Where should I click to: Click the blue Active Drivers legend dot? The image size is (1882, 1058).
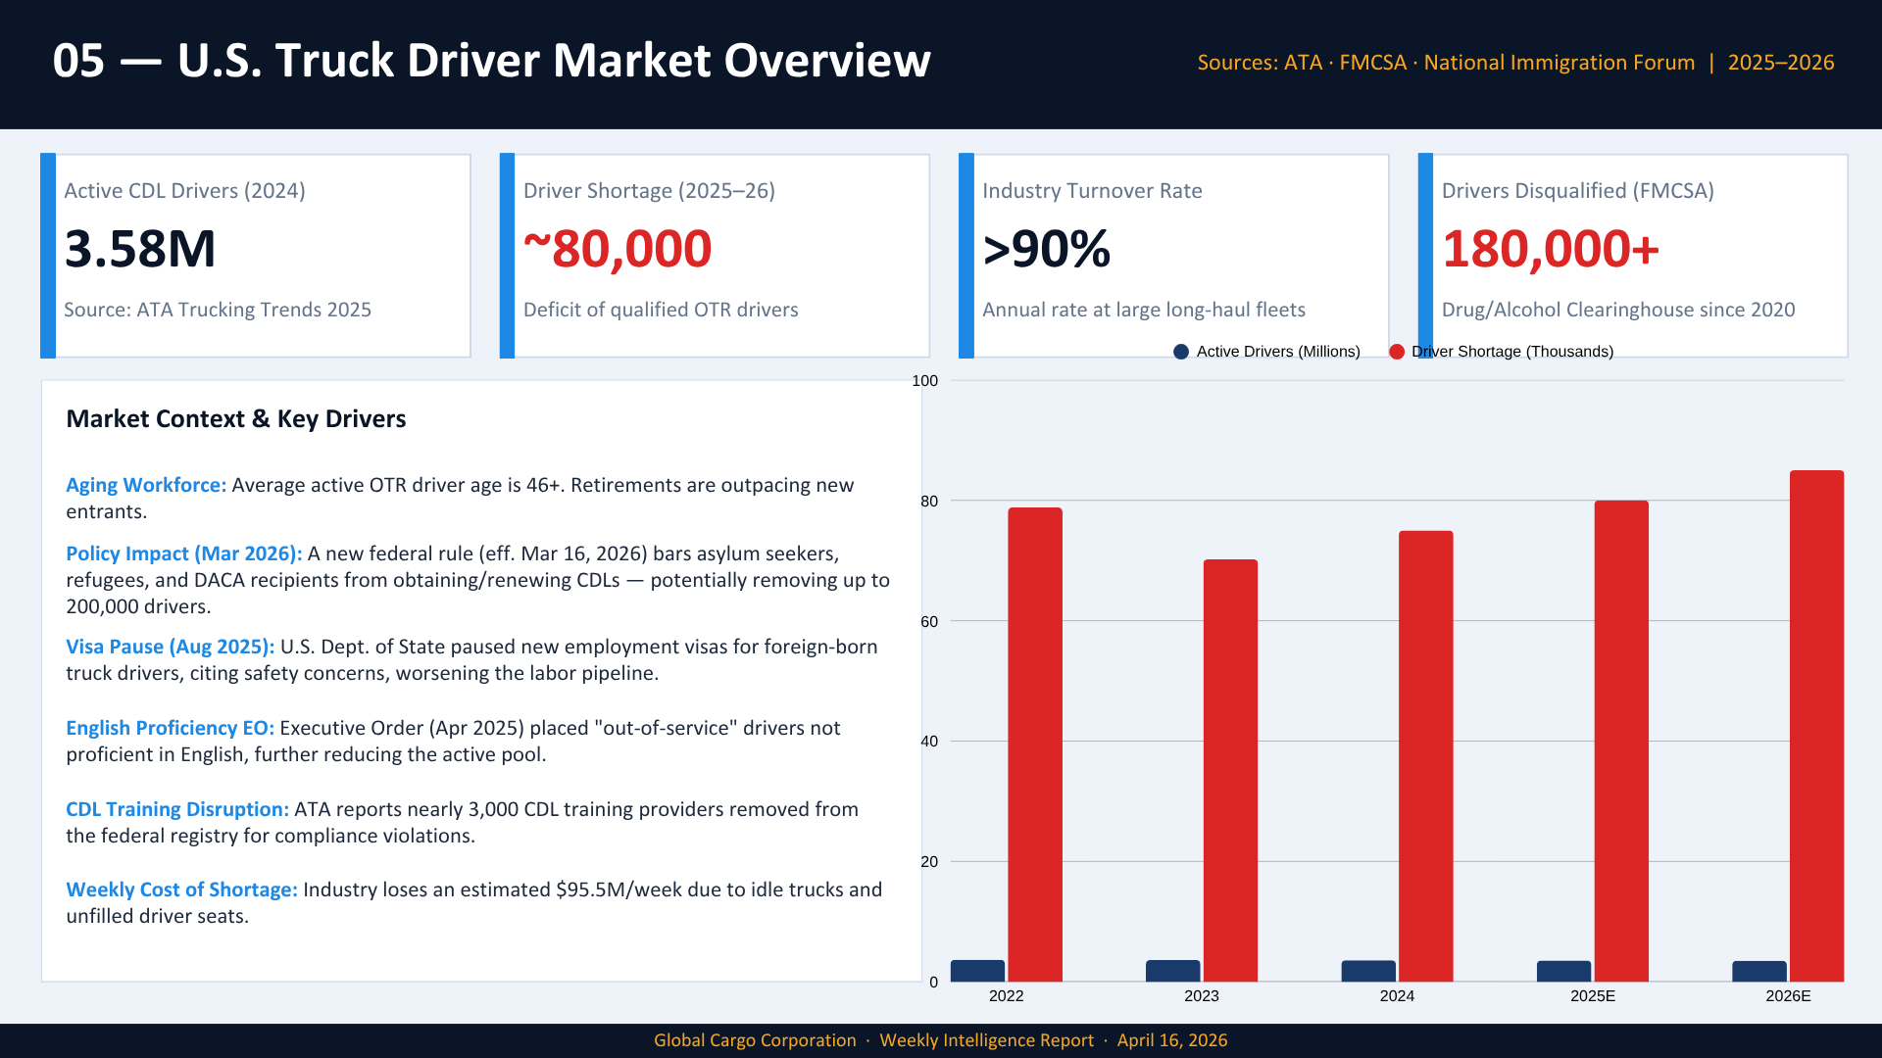pos(1181,352)
